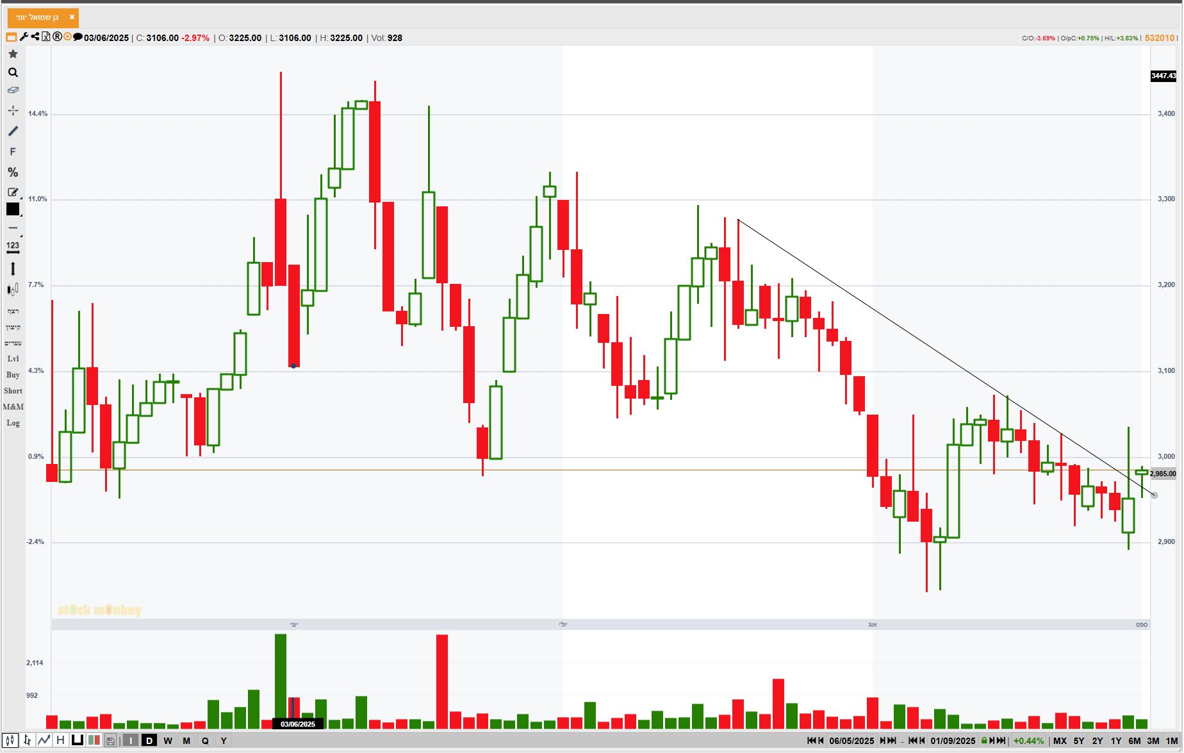Edit the start date field 06/05/2025

click(x=851, y=741)
